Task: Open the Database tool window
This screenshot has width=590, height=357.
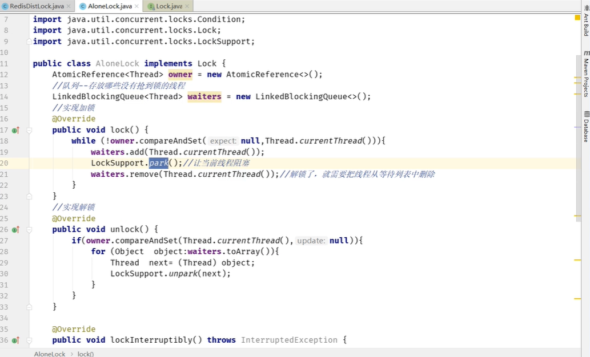Action: click(586, 127)
